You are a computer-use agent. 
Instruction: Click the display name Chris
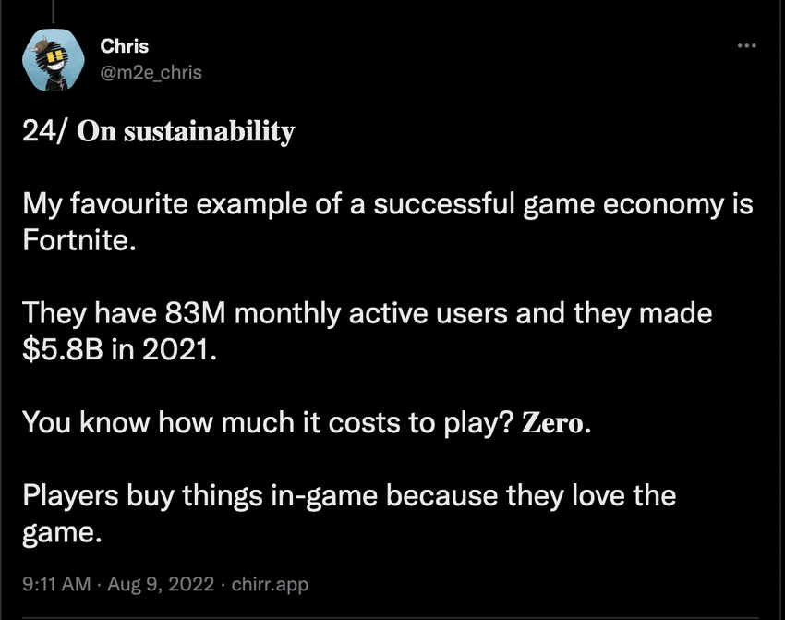click(x=124, y=46)
